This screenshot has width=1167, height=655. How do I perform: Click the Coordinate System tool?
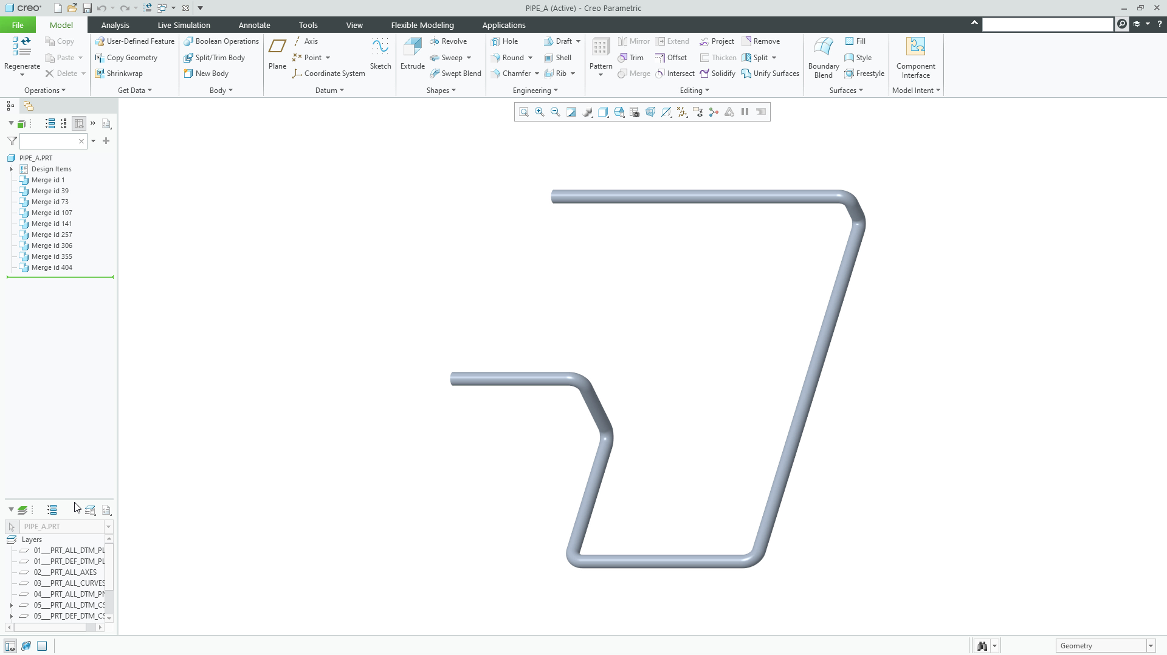[x=328, y=74]
